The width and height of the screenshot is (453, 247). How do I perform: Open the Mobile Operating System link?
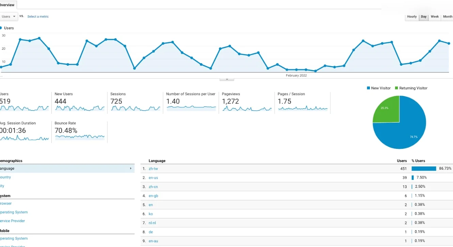pos(14,238)
